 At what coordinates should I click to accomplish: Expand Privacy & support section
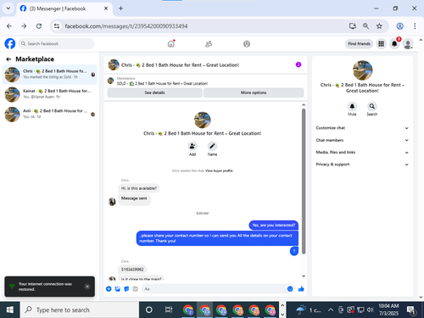click(x=362, y=165)
